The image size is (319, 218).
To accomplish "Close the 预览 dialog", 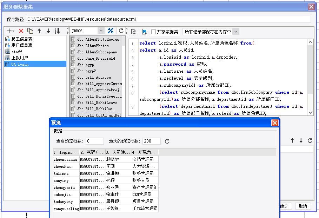I will [x=275, y=123].
